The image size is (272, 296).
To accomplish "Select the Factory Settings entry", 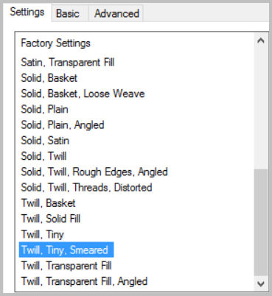I will [x=55, y=43].
